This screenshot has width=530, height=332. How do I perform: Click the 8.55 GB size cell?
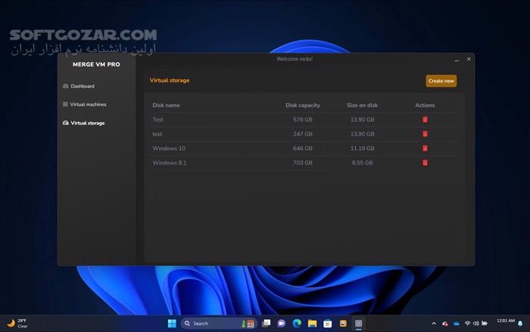[362, 163]
